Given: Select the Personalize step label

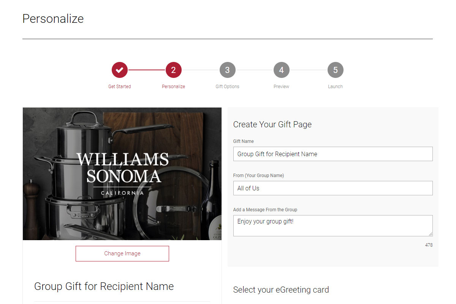Looking at the screenshot, I should pyautogui.click(x=174, y=87).
